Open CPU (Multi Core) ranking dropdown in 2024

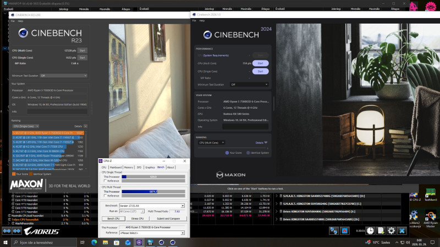pos(211,143)
